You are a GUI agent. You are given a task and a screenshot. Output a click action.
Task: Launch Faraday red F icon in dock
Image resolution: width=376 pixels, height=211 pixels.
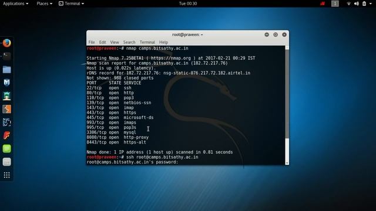pos(6,135)
